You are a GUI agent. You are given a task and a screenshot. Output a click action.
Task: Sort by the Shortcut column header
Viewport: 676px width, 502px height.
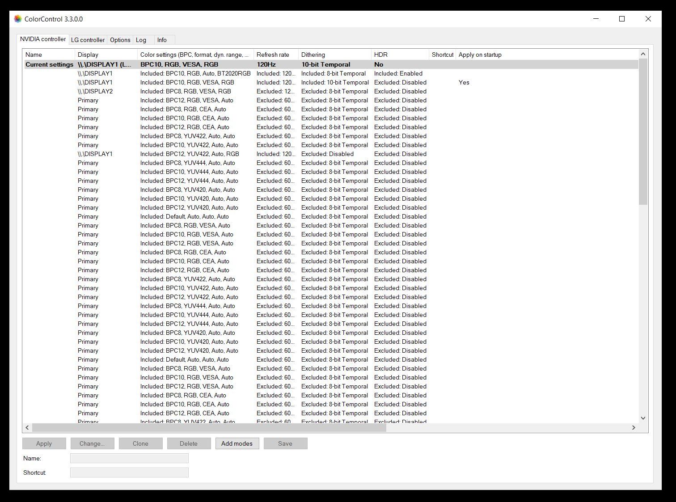442,55
